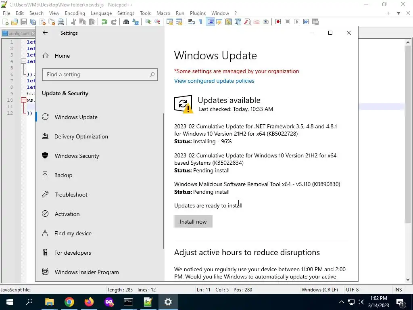413x310 pixels.
Task: Open the Macro menu
Action: (163, 13)
